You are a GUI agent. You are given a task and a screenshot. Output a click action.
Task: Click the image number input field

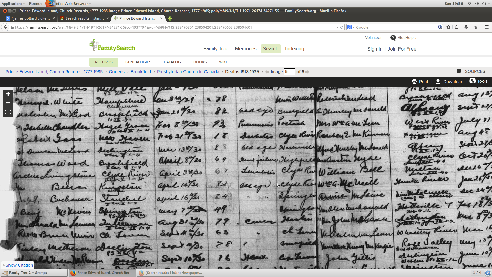pyautogui.click(x=289, y=72)
